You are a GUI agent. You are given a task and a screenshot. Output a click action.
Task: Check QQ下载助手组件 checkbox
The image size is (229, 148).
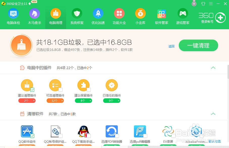click(89, 136)
